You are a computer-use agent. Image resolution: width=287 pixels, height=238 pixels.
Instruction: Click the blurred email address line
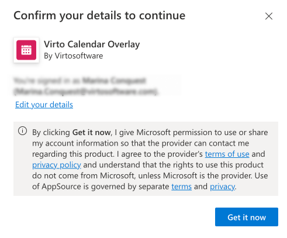click(86, 91)
